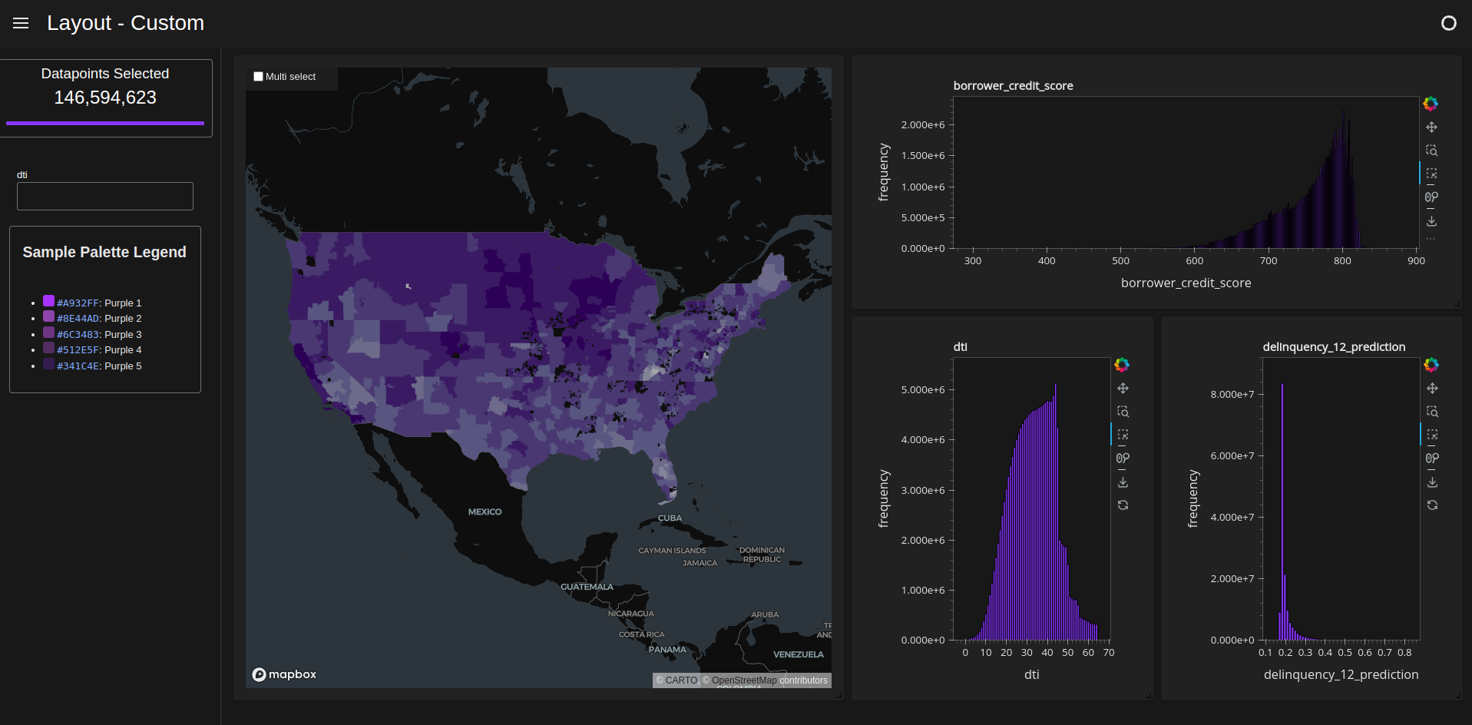Screen dimensions: 1472x725
Task: Save the delinquency_12_prediction chart as image
Action: pos(1432,482)
